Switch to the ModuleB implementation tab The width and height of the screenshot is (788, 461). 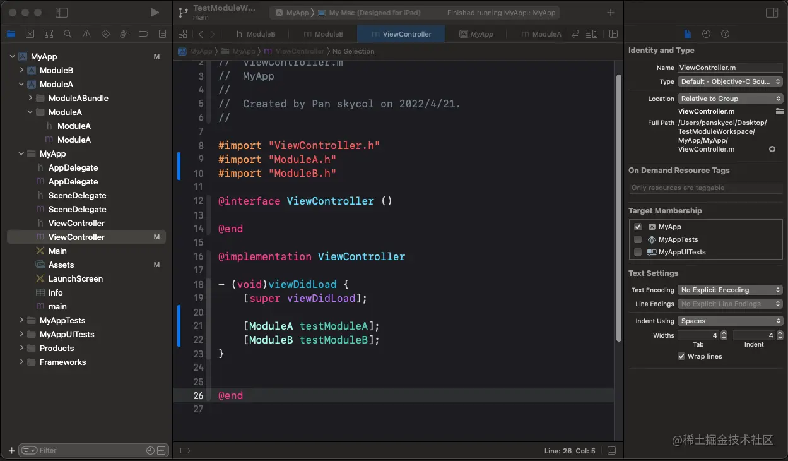coord(323,34)
